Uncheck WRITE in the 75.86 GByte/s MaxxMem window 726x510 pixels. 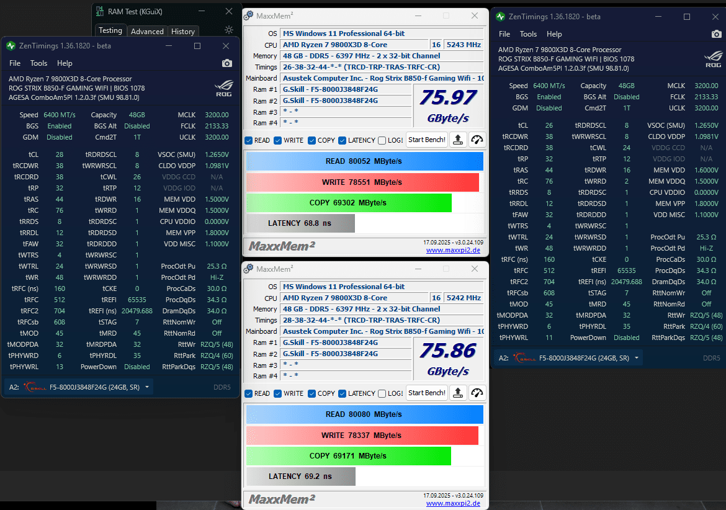coord(278,393)
